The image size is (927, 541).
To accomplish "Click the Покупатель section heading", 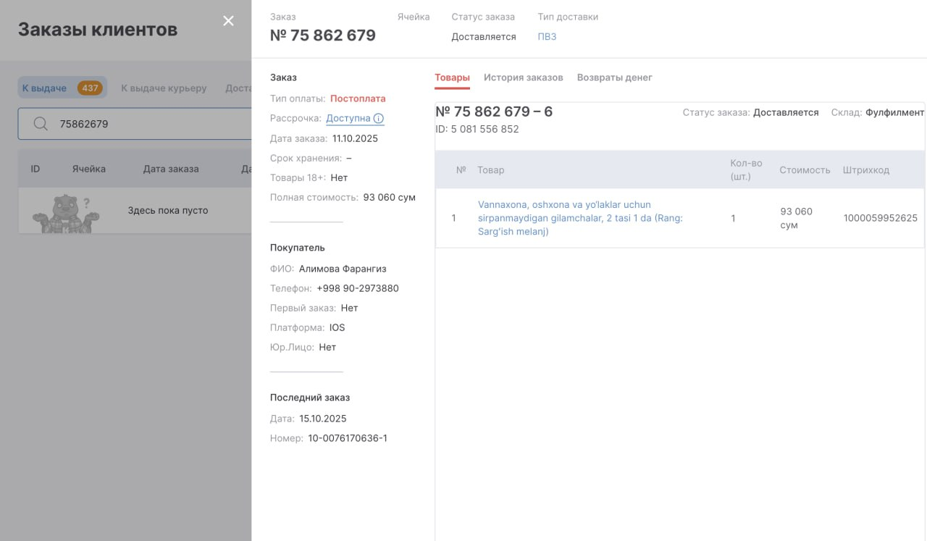I will coord(298,248).
